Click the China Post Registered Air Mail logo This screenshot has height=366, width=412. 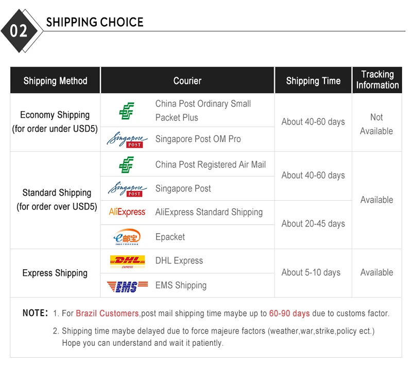pos(126,165)
